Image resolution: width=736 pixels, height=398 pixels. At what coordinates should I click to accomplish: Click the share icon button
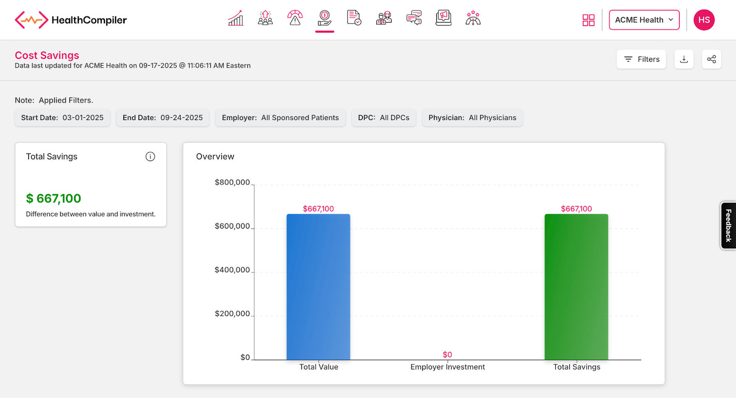click(x=712, y=59)
